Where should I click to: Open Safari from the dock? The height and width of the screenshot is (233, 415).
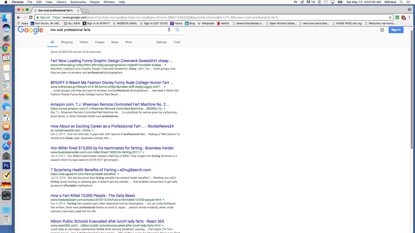pos(6,136)
